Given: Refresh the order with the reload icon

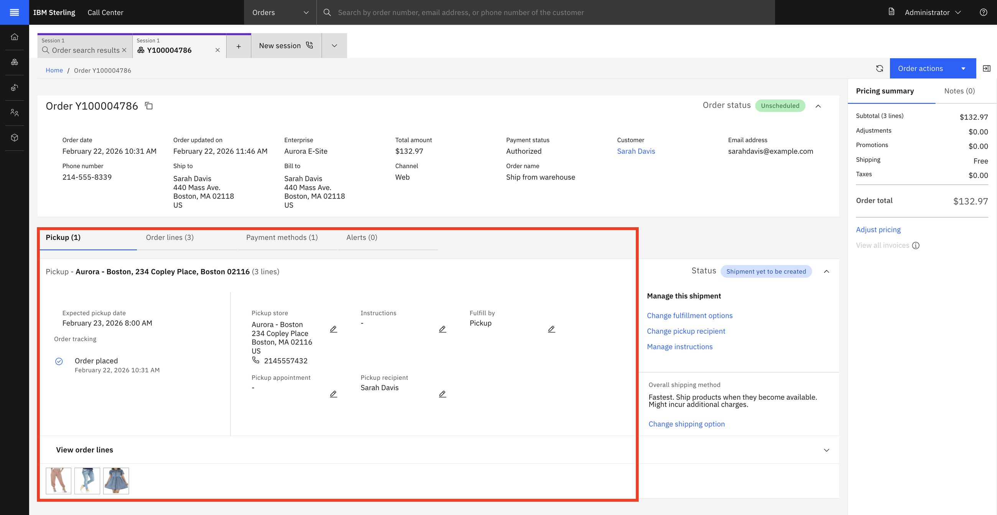Looking at the screenshot, I should click(x=879, y=69).
